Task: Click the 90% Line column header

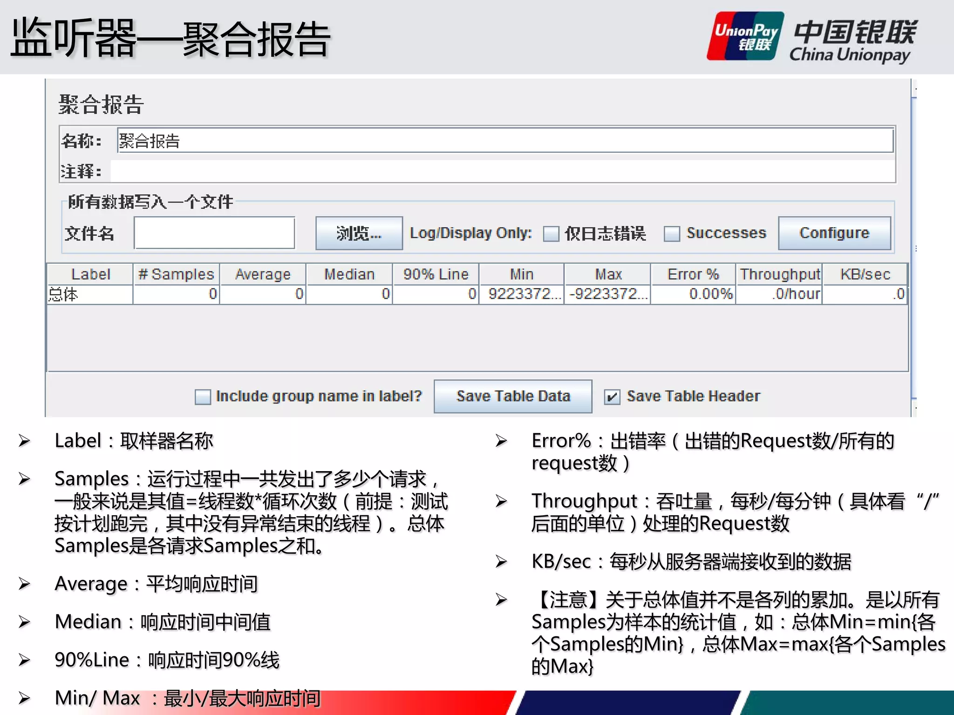Action: 436,274
